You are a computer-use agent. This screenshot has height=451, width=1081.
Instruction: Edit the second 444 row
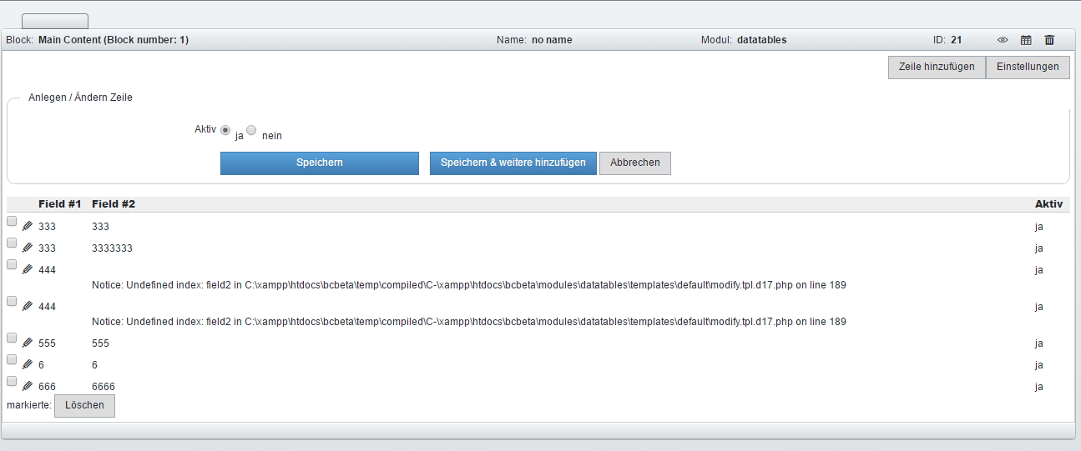click(x=28, y=306)
